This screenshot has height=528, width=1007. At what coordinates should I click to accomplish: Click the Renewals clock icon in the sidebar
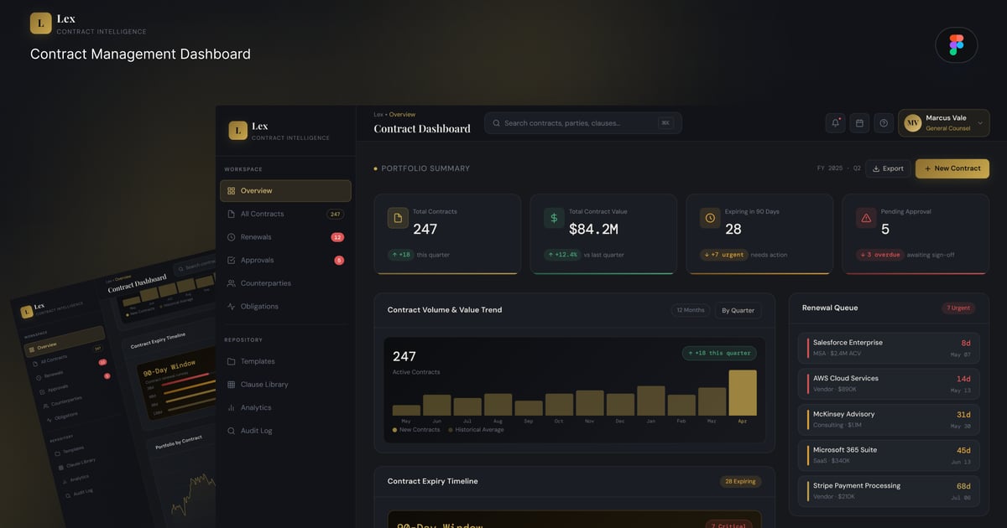coord(232,237)
